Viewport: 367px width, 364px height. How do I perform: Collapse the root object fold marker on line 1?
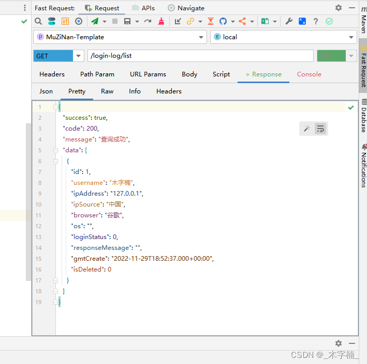55,107
